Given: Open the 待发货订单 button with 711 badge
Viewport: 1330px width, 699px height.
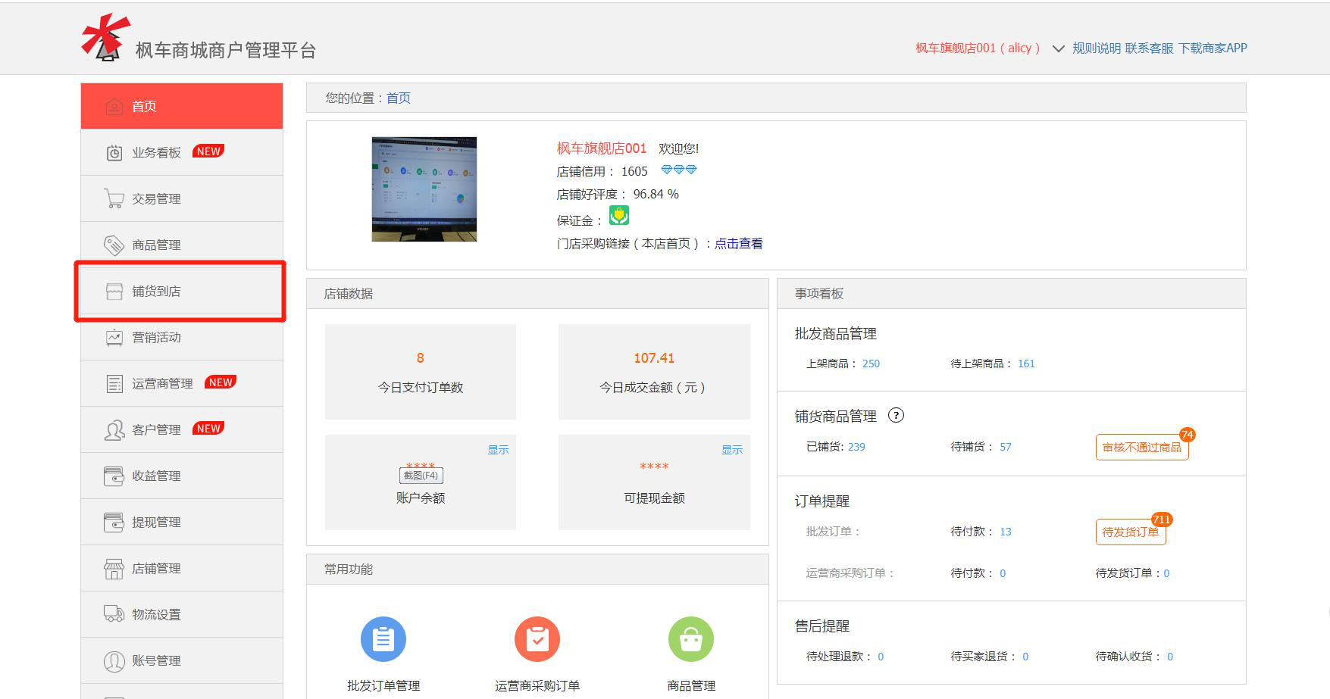Looking at the screenshot, I should tap(1130, 532).
